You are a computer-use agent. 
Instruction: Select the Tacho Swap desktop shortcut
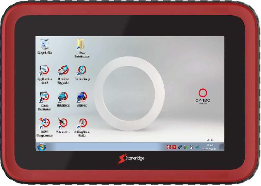82,73
